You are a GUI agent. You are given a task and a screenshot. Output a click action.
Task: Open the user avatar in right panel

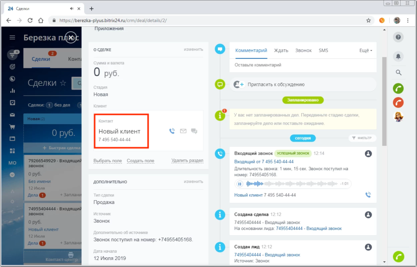tap(398, 116)
